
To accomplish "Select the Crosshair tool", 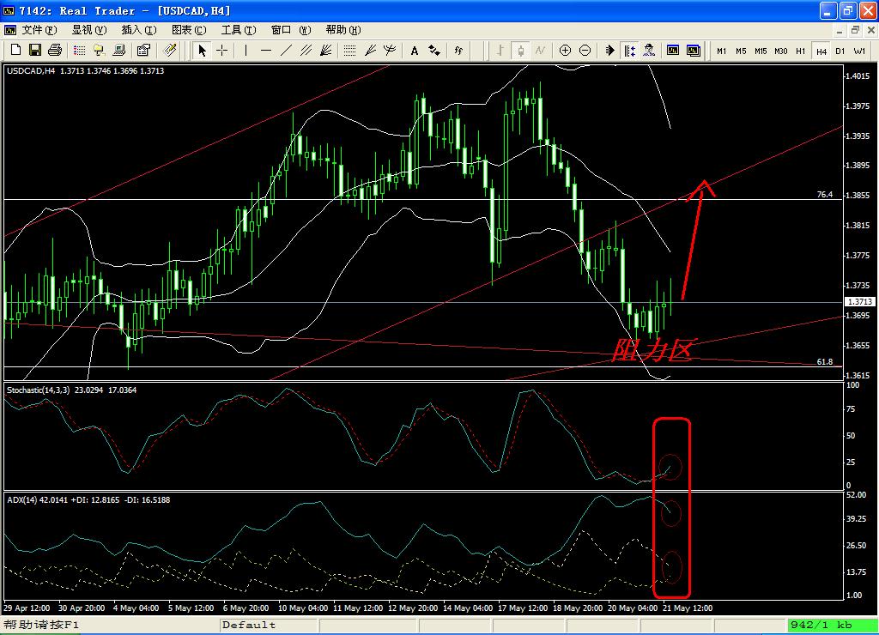I will pyautogui.click(x=222, y=51).
